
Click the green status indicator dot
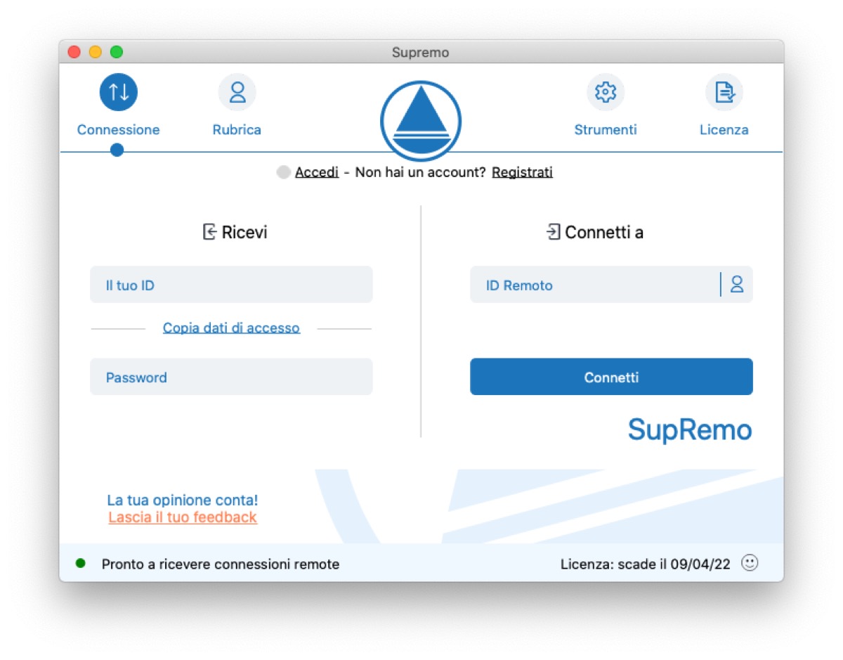pyautogui.click(x=81, y=563)
